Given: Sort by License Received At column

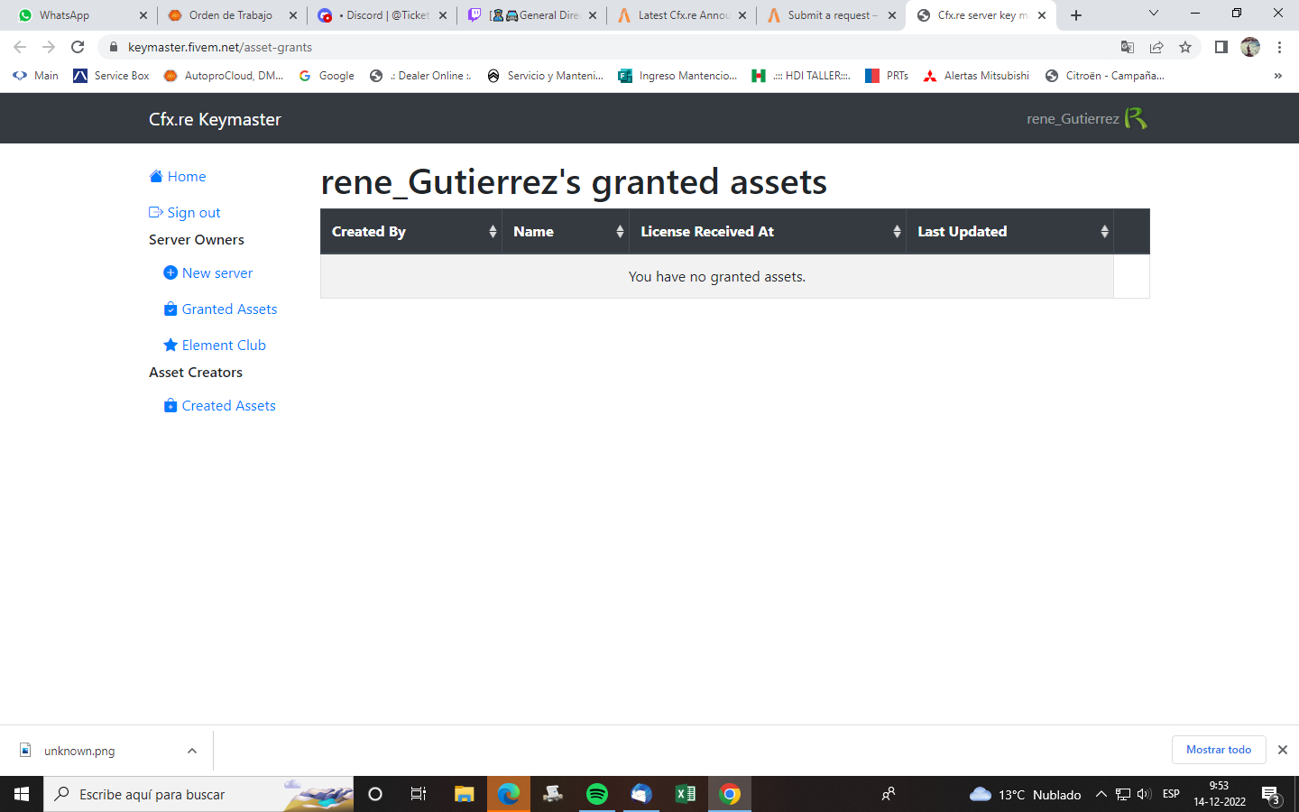Looking at the screenshot, I should [x=897, y=231].
